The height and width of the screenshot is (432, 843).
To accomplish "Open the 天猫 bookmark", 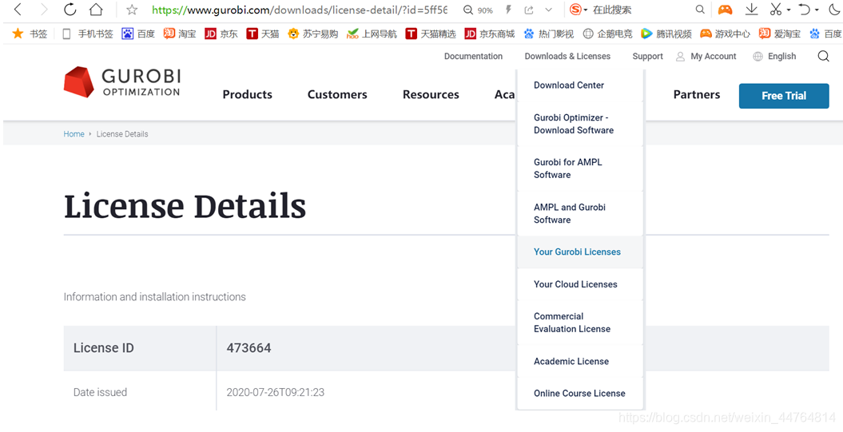I will click(x=263, y=34).
